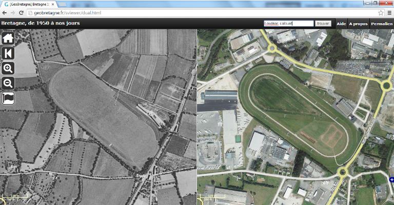Zoom out with the magnifier minus icon
The width and height of the screenshot is (394, 205).
click(x=8, y=83)
